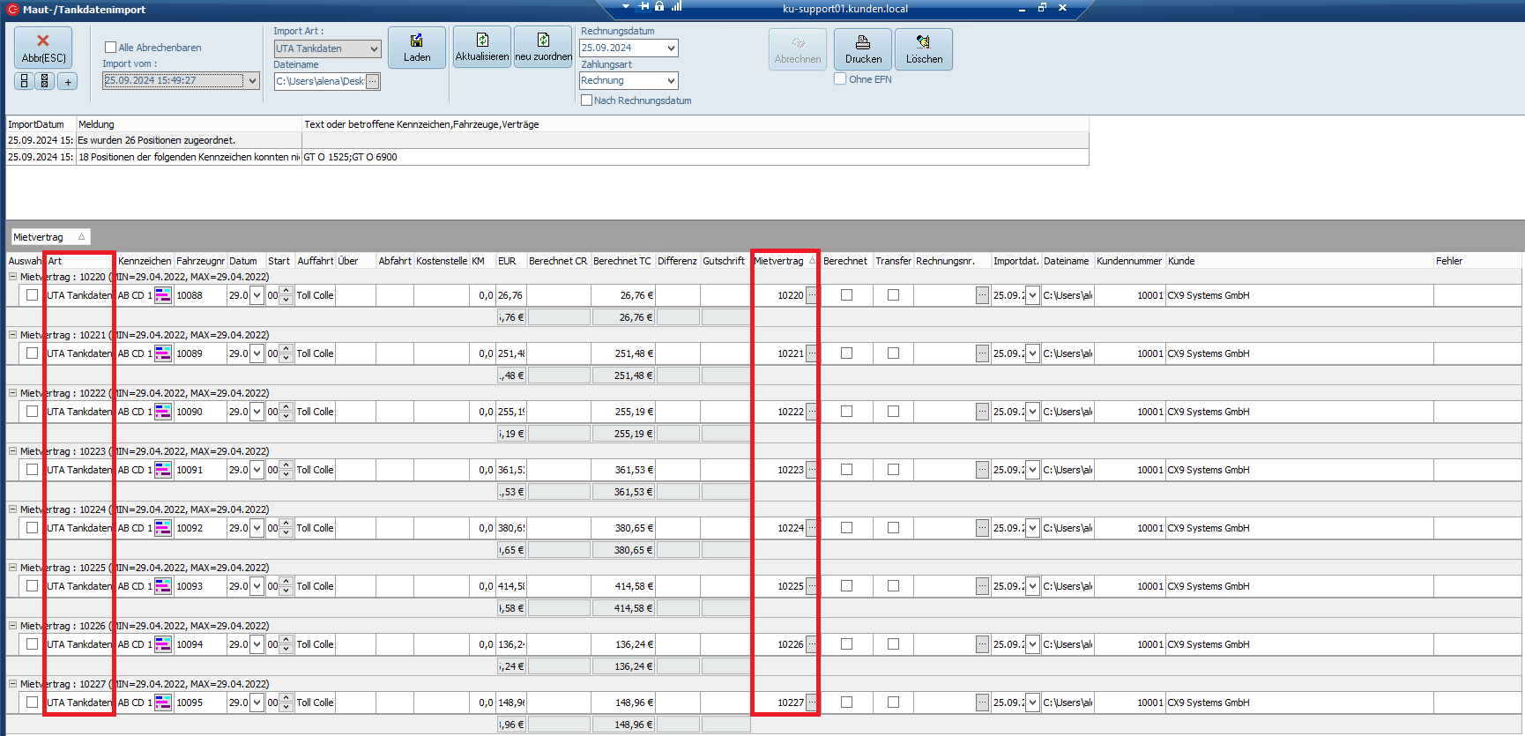Sort by the Kennzeichen column header
The height and width of the screenshot is (736, 1525).
144,261
